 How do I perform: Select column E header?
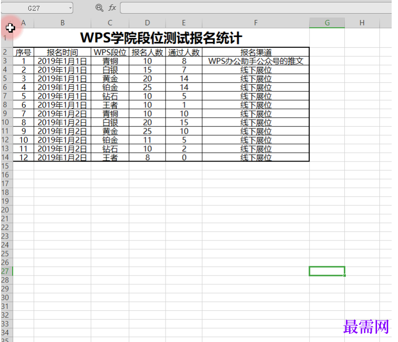(184, 23)
